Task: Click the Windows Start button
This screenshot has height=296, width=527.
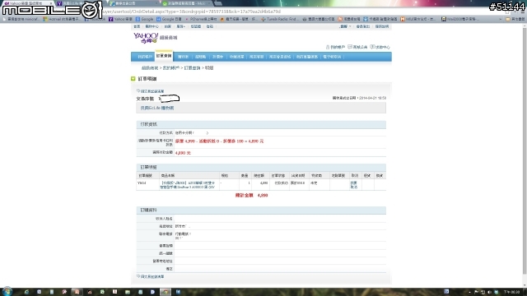Action: [7, 292]
